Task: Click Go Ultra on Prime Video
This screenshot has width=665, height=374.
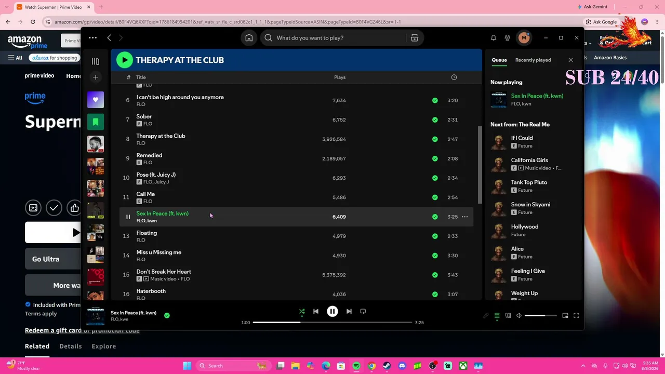Action: pos(52,259)
